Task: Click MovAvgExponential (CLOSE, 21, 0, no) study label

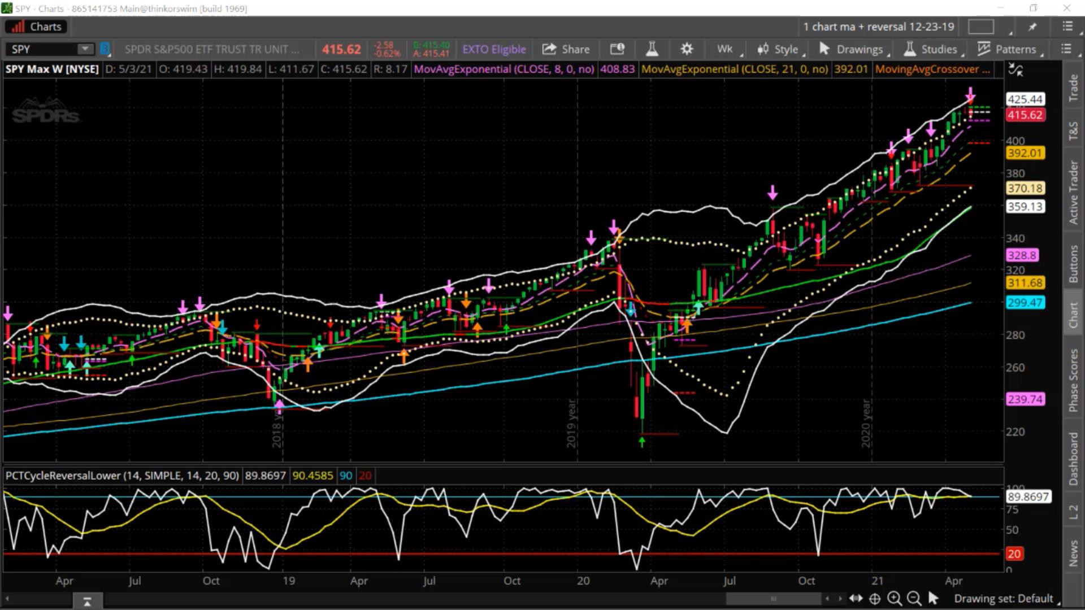Action: point(735,69)
